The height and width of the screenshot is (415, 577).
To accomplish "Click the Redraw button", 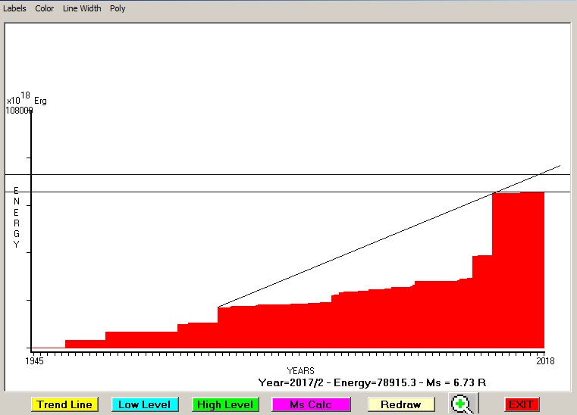I will tap(401, 404).
